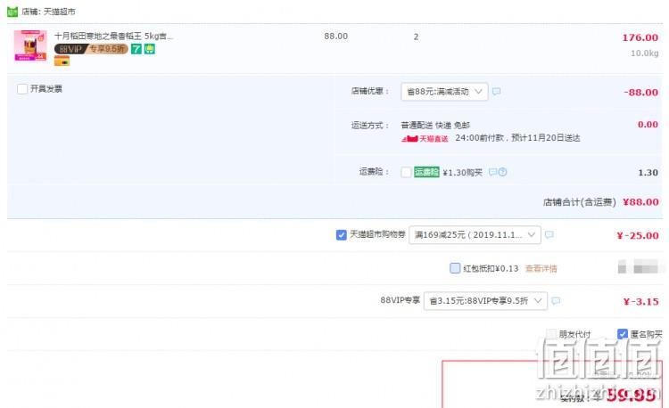Uncheck the 匿名购买 checkbox
Screen dimensions: 669x408
pos(623,334)
